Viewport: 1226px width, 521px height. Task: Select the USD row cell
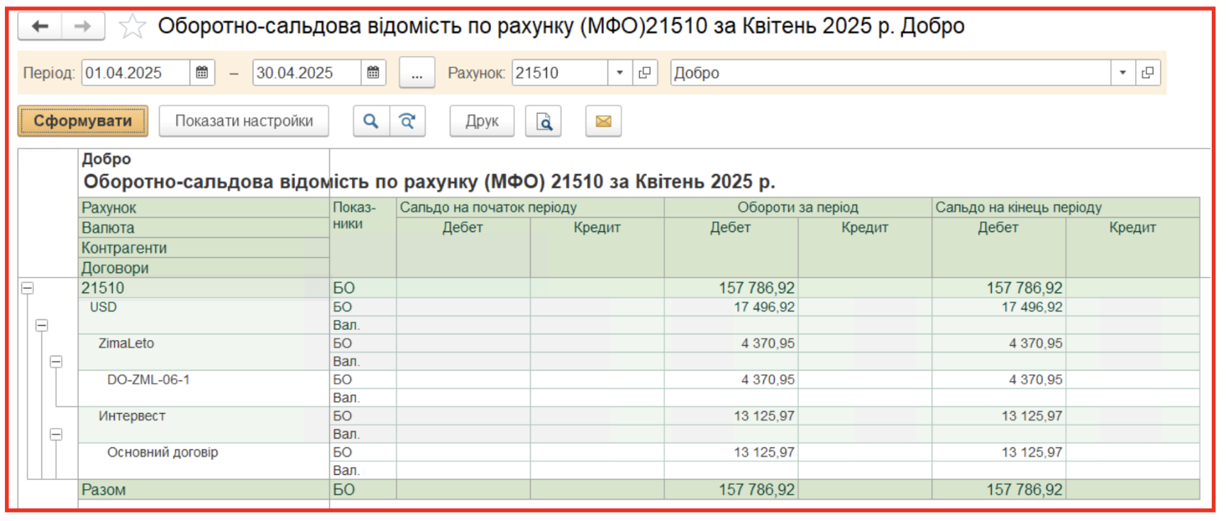[x=204, y=316]
